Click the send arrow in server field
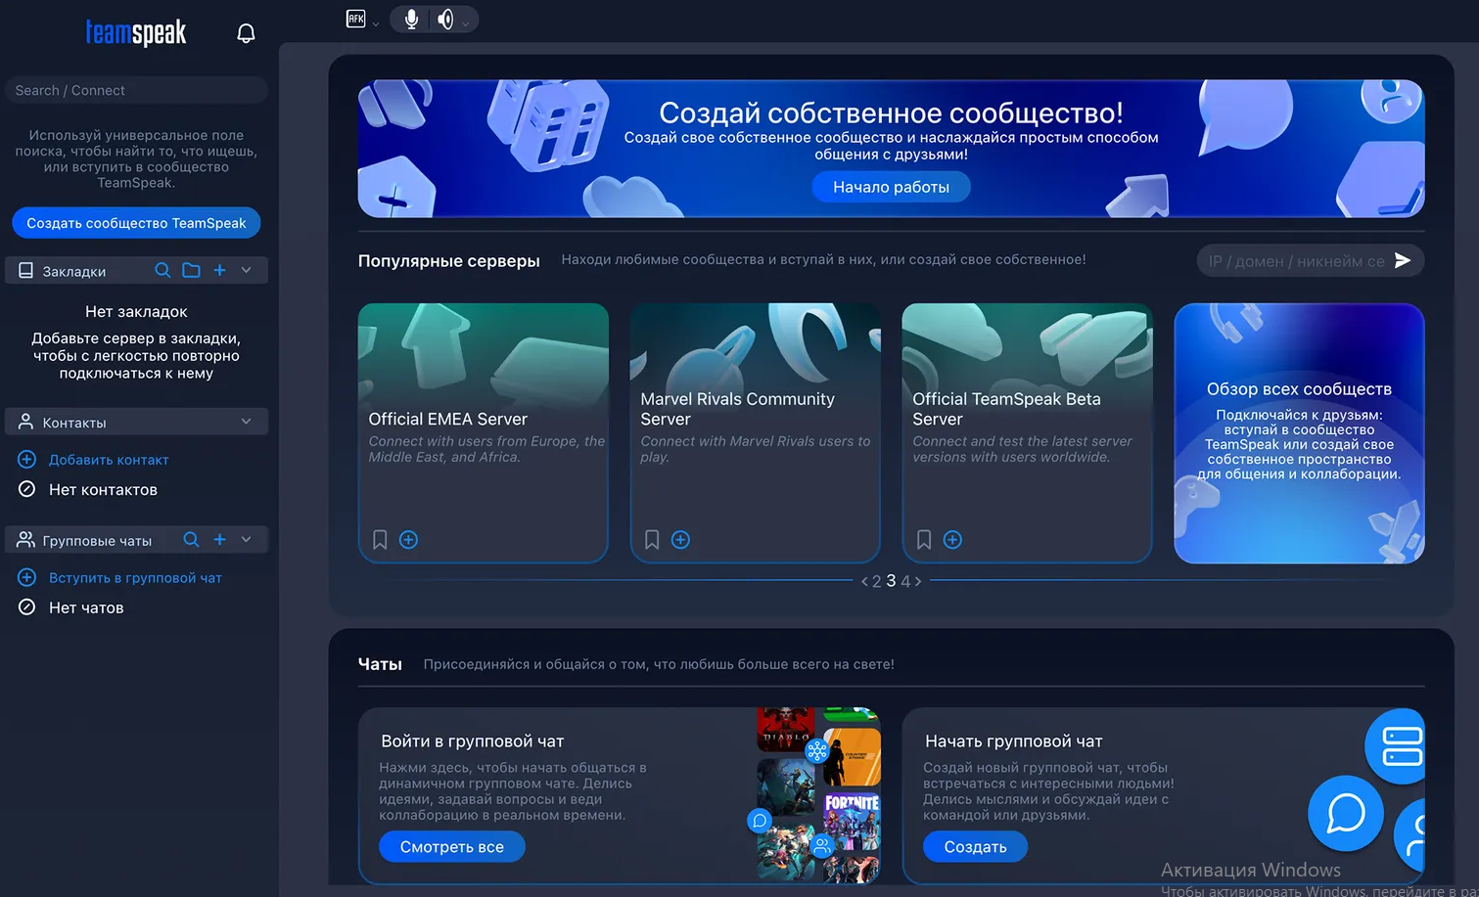Screen dimensions: 1479x897 pos(1403,260)
